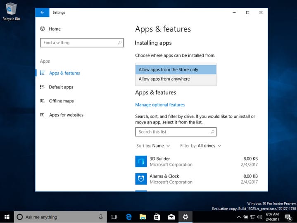This screenshot has width=297, height=223.
Task: Click the 'Search this list' field
Action: point(173,132)
